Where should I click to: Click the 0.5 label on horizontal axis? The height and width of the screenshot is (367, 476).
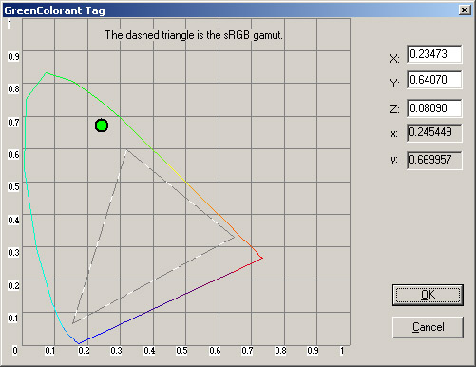[181, 351]
